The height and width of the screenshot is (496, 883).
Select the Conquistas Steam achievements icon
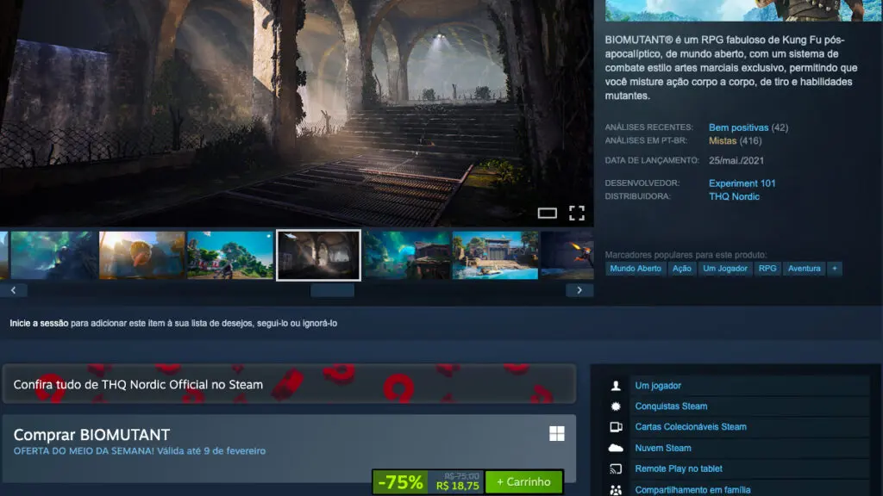coord(614,406)
